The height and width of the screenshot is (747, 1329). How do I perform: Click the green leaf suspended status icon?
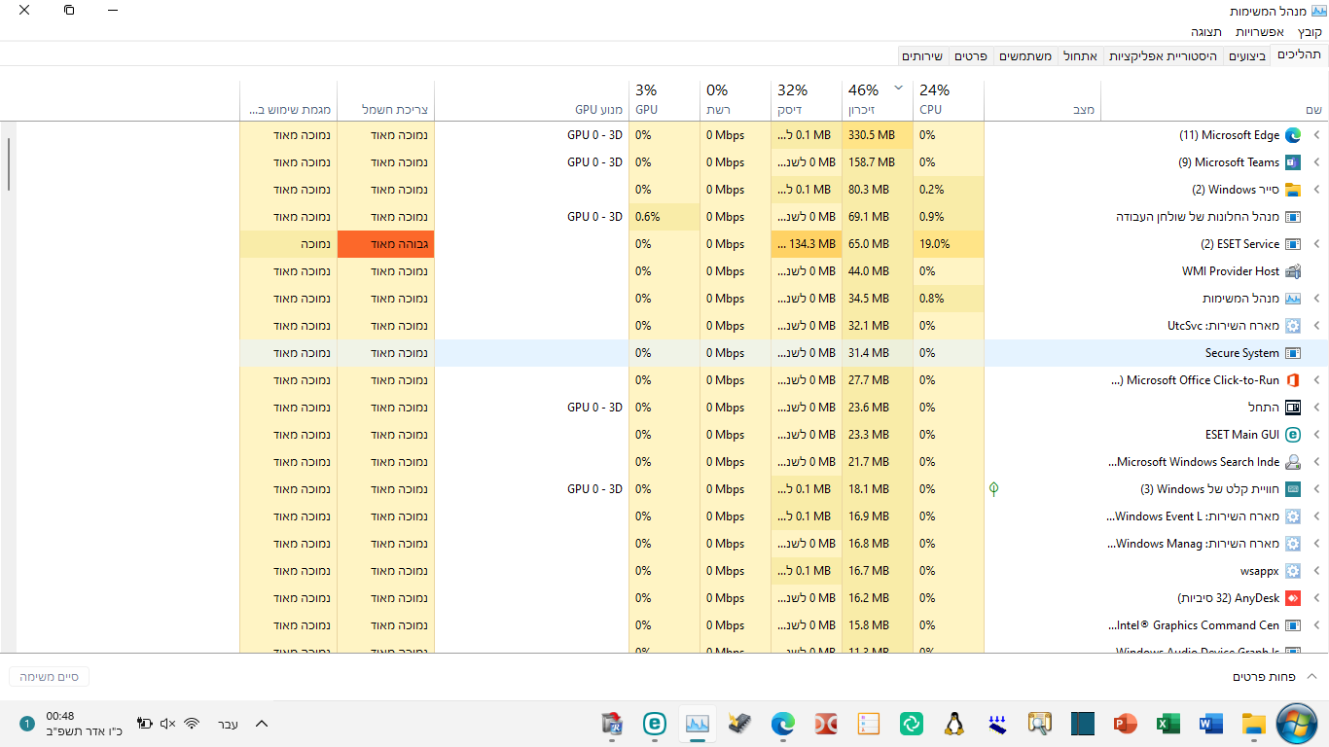993,489
